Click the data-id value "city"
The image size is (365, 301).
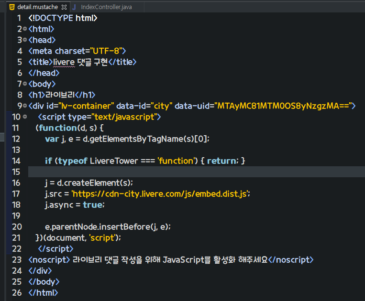click(161, 106)
